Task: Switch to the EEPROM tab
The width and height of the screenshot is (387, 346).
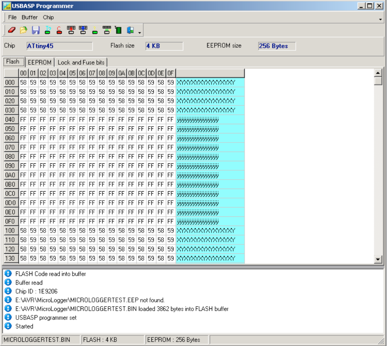Action: click(40, 62)
